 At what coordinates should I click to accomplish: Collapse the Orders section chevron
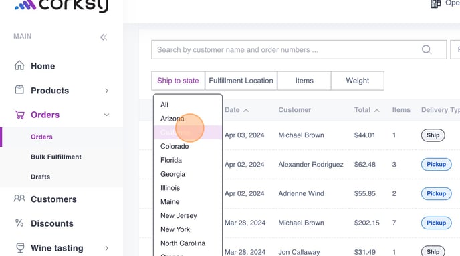[106, 115]
